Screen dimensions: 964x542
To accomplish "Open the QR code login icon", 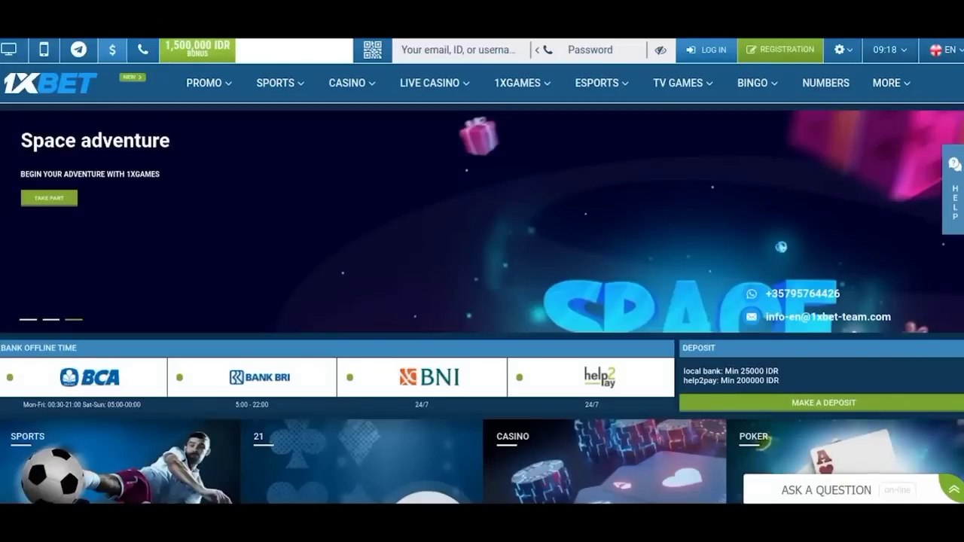I will (x=372, y=50).
